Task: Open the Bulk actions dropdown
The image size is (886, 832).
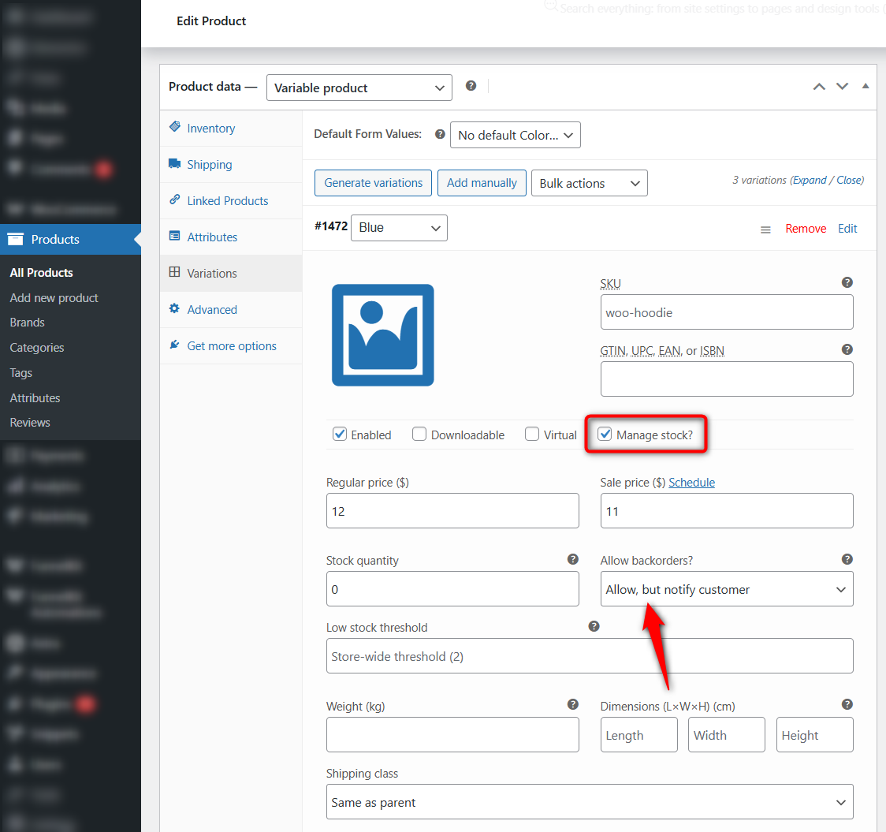Action: [x=589, y=182]
